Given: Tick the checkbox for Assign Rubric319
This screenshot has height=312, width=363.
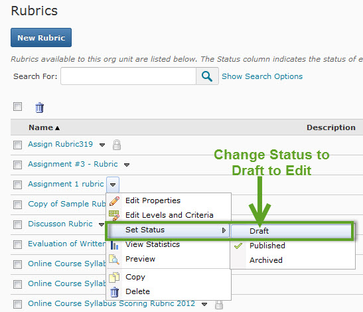Looking at the screenshot, I should pos(18,145).
